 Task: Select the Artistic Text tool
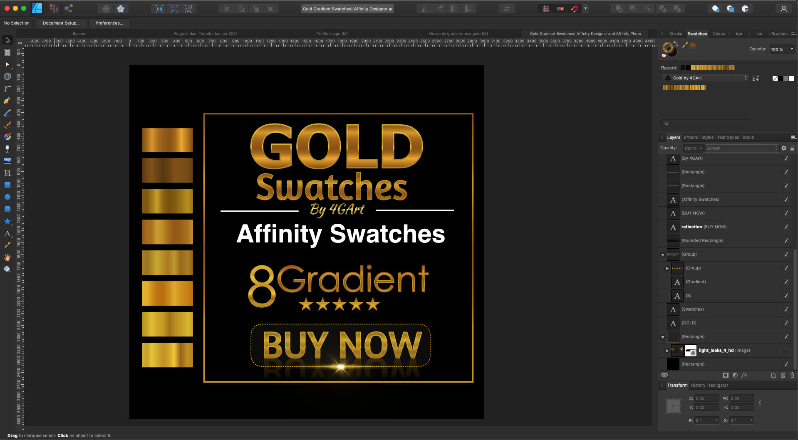pos(7,234)
